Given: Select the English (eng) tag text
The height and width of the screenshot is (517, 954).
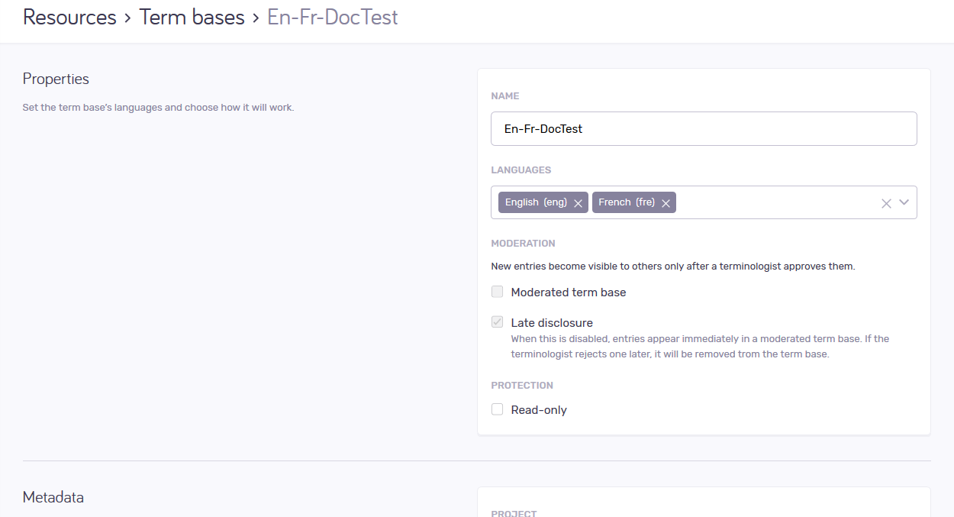Looking at the screenshot, I should tap(535, 202).
